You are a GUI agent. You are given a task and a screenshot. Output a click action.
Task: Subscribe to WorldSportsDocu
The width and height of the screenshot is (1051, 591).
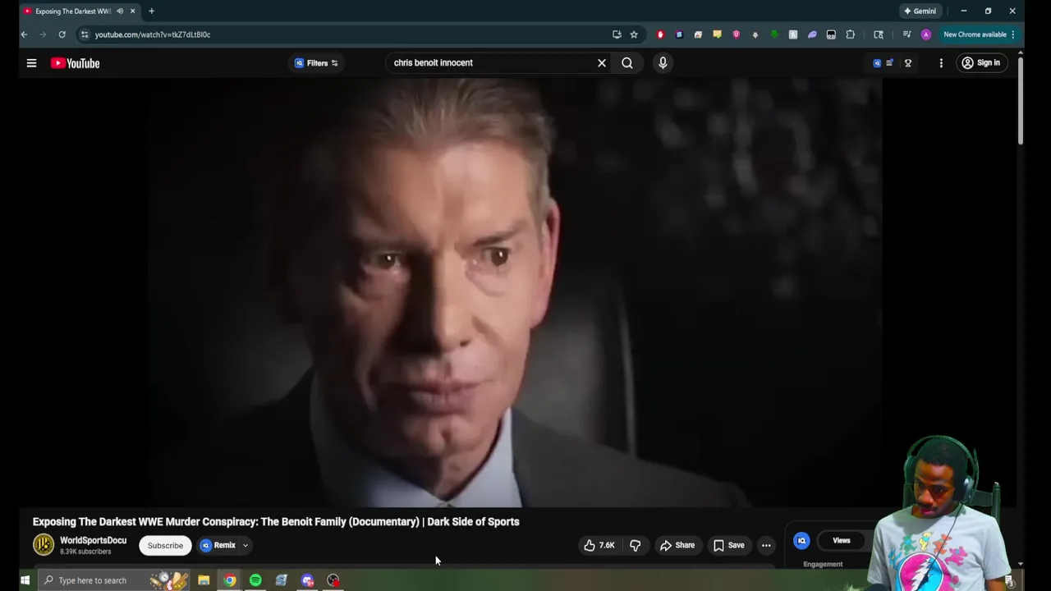click(165, 545)
